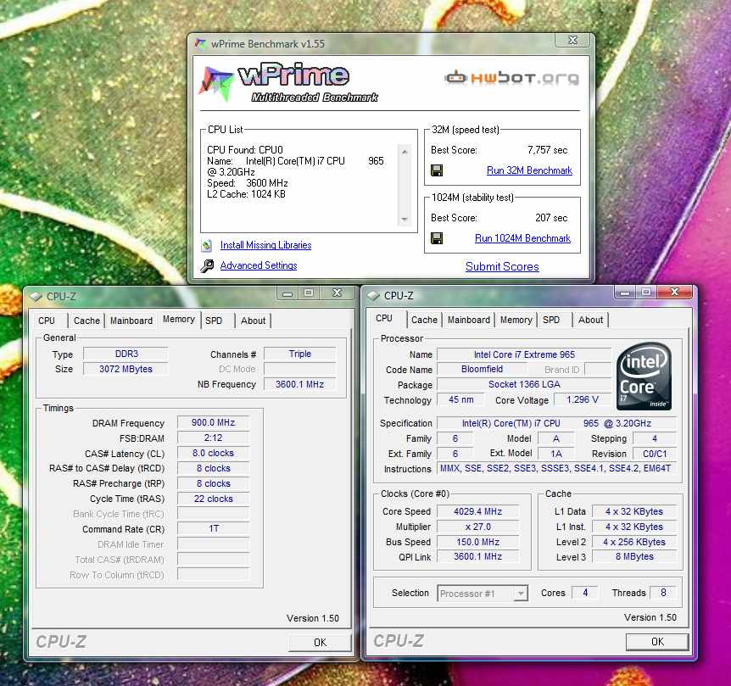Click the Name field Intel Core i7 Extreme 965

[x=524, y=354]
